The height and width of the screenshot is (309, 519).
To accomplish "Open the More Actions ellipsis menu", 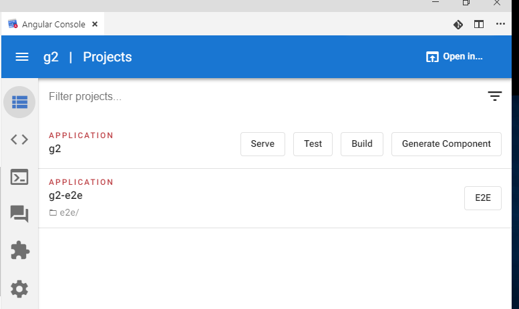I will [500, 24].
